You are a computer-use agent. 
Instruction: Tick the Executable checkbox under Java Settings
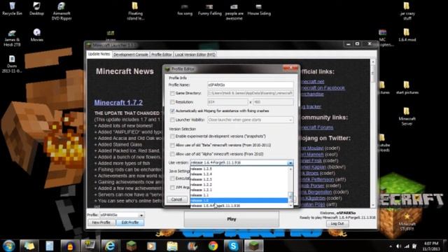click(x=172, y=178)
